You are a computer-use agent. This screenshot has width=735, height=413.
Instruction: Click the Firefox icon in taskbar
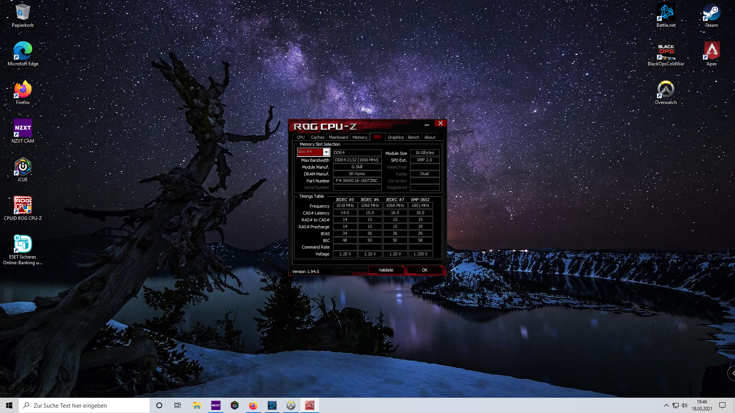(x=253, y=405)
